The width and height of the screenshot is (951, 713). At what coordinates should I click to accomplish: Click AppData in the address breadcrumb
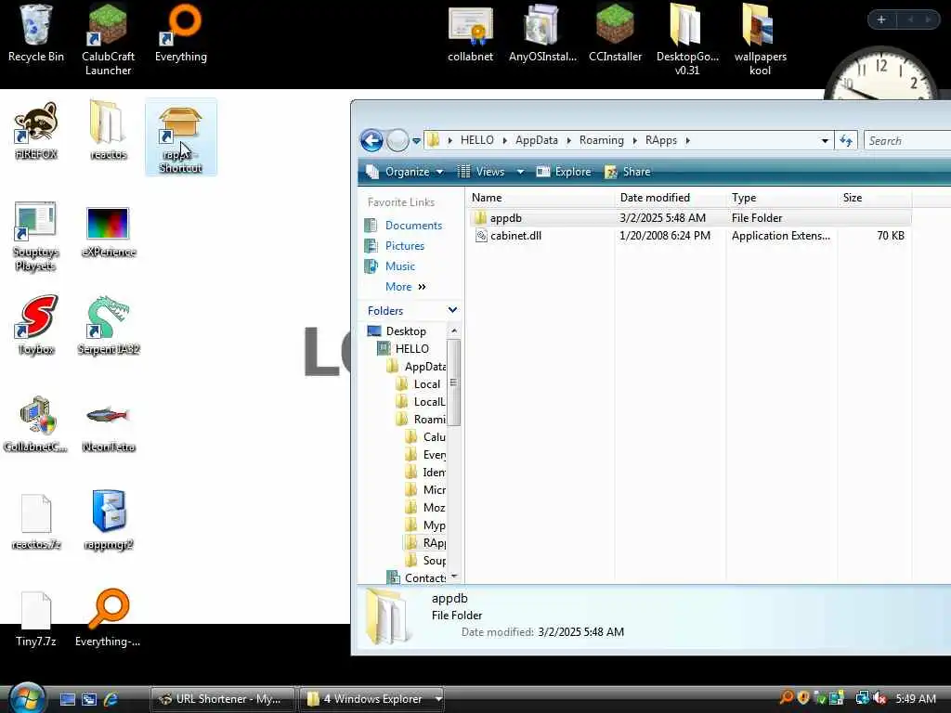[x=536, y=140]
